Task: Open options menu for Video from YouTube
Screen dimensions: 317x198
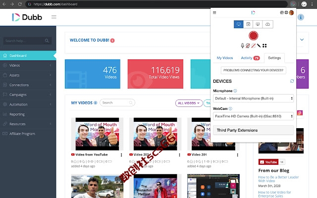Action: tap(121, 155)
